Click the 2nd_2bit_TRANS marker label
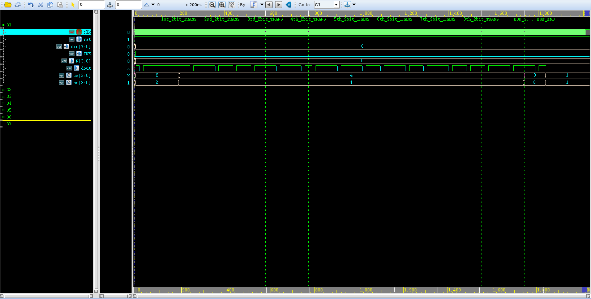The image size is (591, 299). [x=222, y=19]
